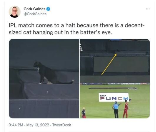Image resolution: width=156 pixels, height=132 pixels.
Task: Click the Tata Punch banner in the photo
Action: click(114, 97)
